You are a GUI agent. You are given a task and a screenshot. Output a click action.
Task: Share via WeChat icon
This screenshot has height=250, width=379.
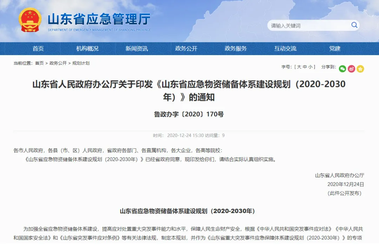pos(343,69)
